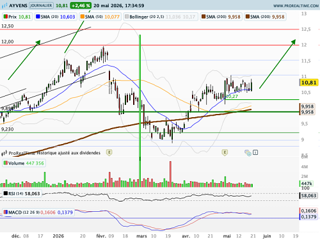Click the Volume value 447 356
This screenshot has width=320, height=240.
point(35,163)
